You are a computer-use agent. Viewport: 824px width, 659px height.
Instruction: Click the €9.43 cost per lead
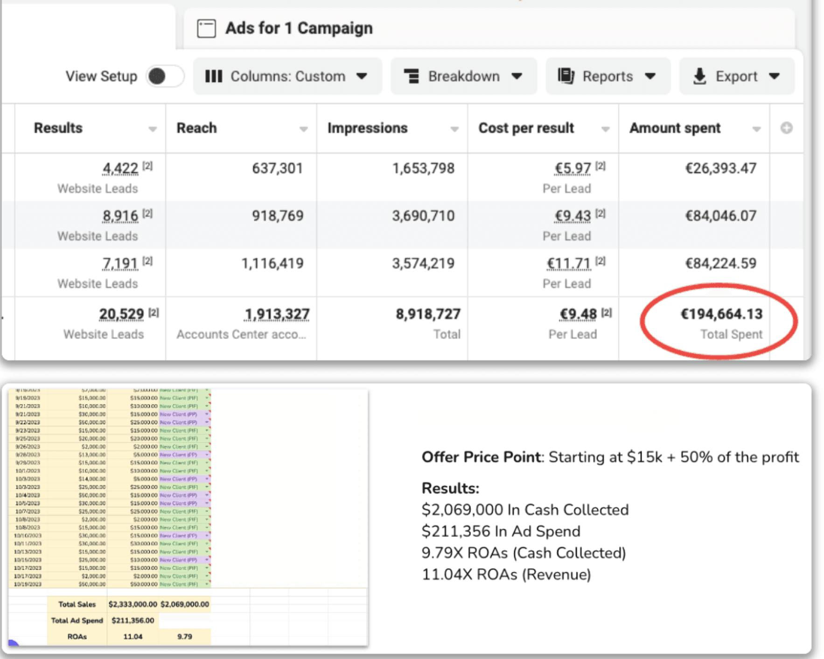coord(573,216)
